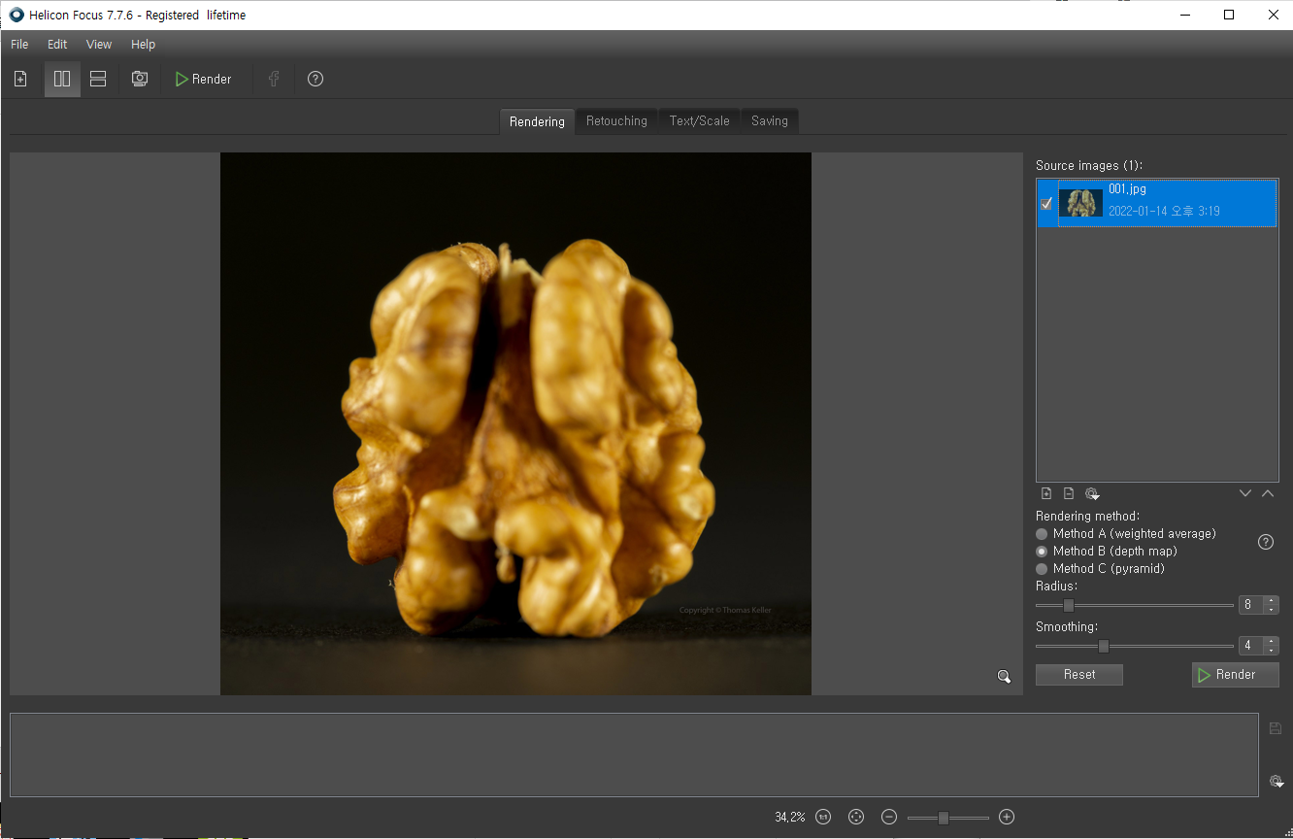Fit the image to the window
The image size is (1293, 839).
(x=856, y=817)
